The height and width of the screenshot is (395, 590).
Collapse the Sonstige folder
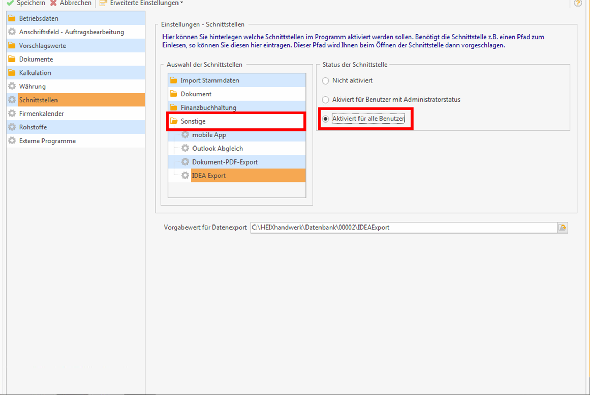(x=193, y=121)
